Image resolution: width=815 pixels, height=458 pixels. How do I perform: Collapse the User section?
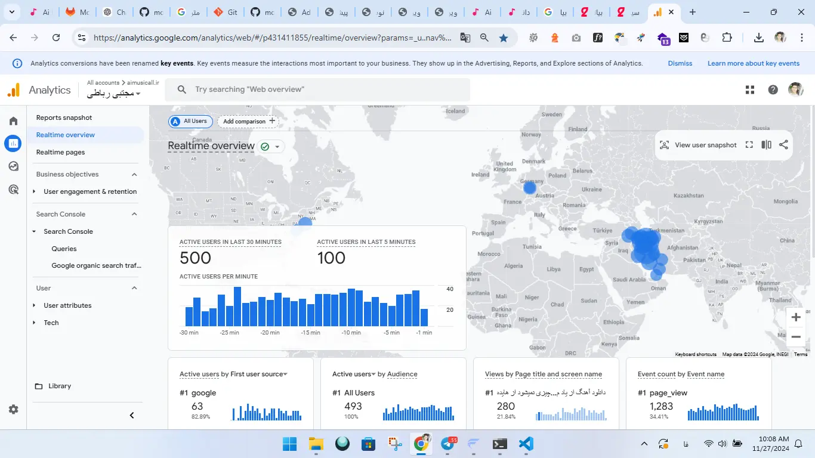coord(134,288)
